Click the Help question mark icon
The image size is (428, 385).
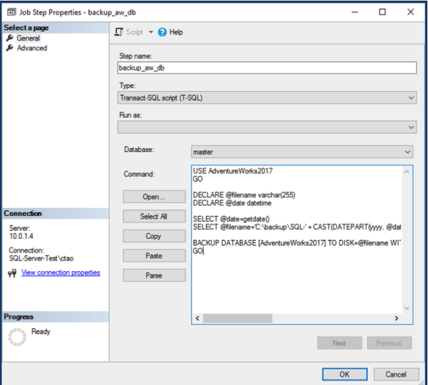coord(162,32)
